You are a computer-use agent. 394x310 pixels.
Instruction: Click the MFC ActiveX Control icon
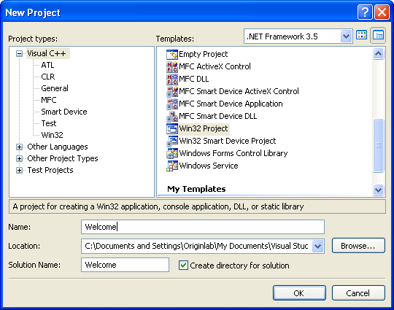point(172,66)
